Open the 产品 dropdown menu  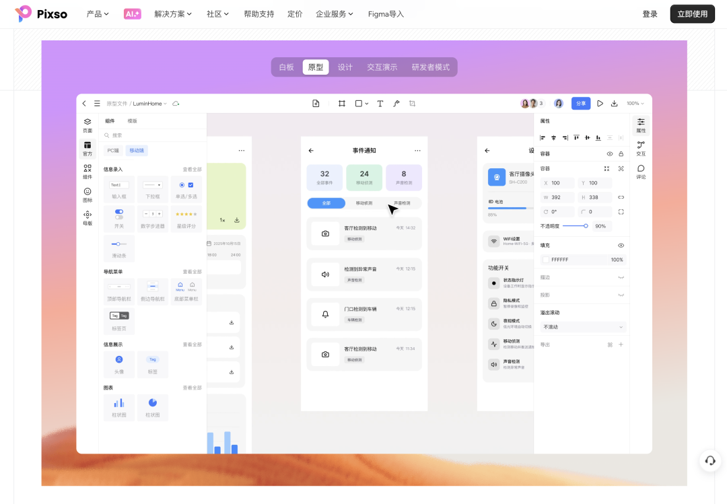pos(98,14)
